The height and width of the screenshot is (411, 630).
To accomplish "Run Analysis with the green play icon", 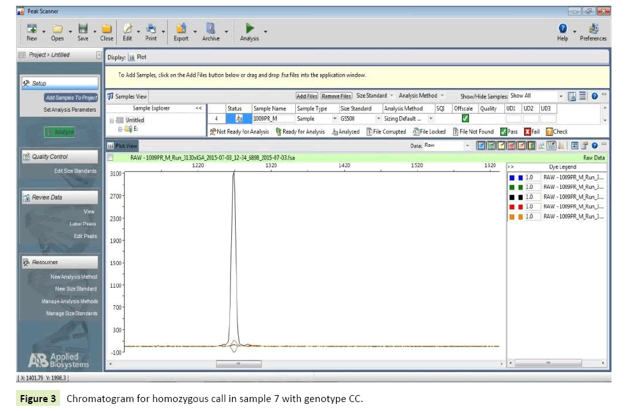I will tap(250, 29).
